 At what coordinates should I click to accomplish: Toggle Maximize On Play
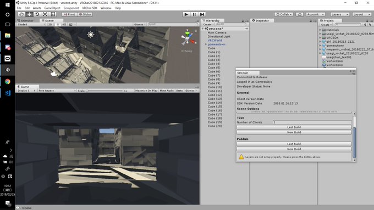click(146, 90)
